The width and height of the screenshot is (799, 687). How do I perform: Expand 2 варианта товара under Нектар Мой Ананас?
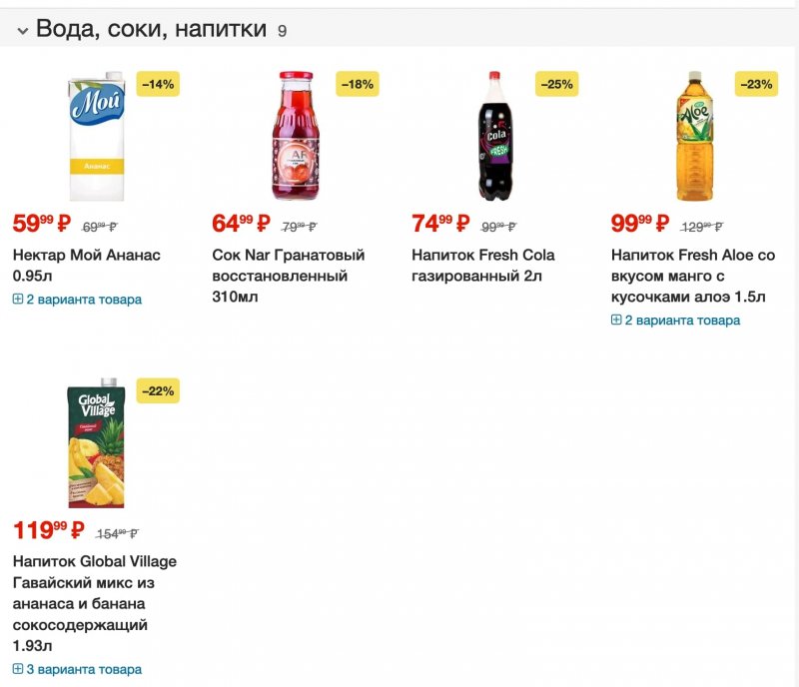pyautogui.click(x=77, y=300)
